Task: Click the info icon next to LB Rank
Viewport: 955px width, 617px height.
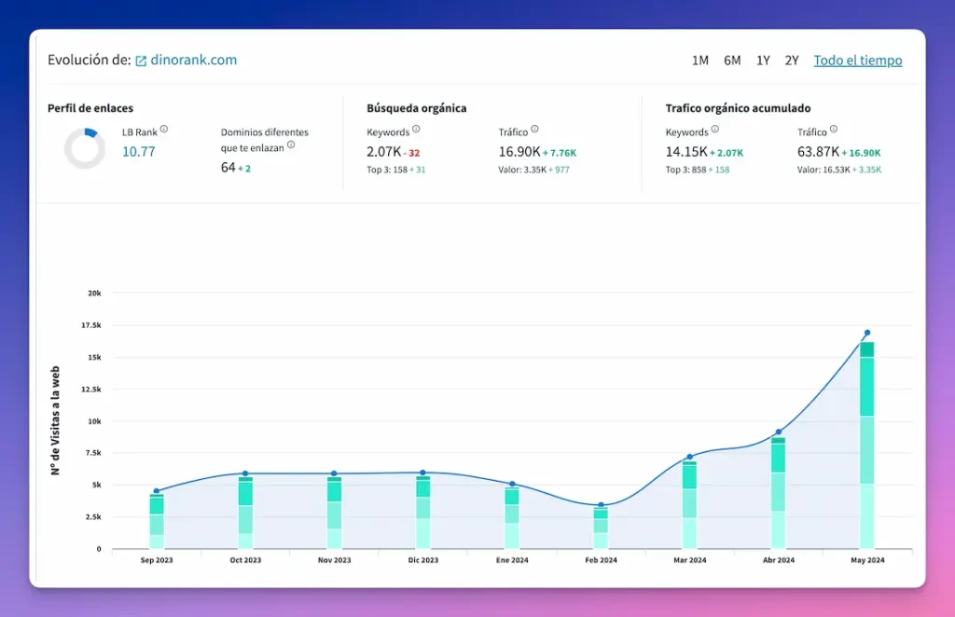Action: pos(164,130)
